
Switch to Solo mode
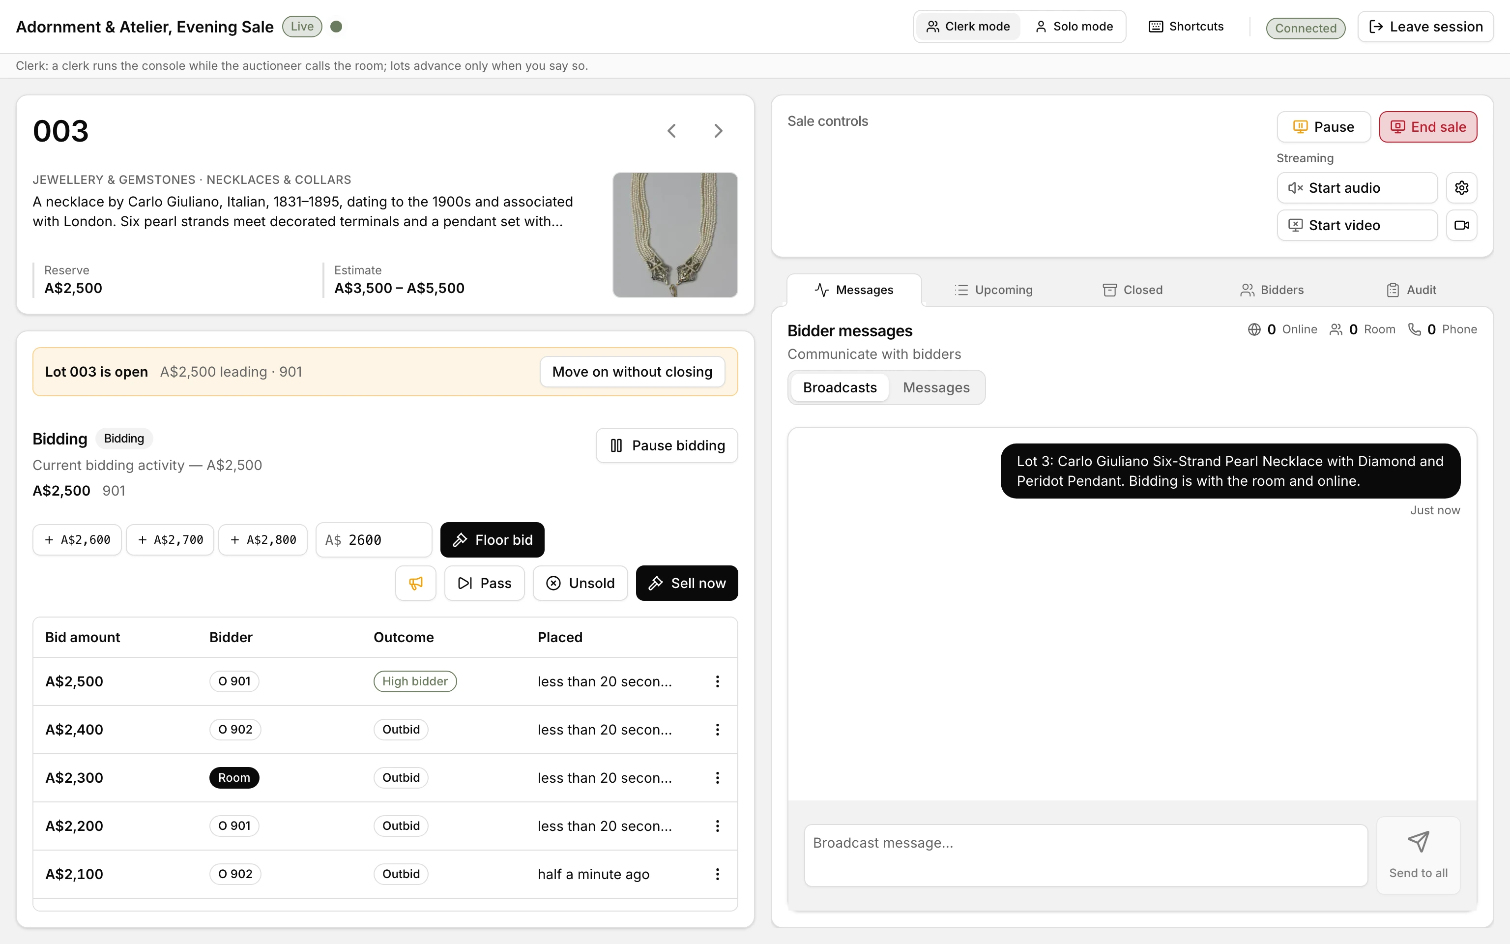tap(1074, 27)
